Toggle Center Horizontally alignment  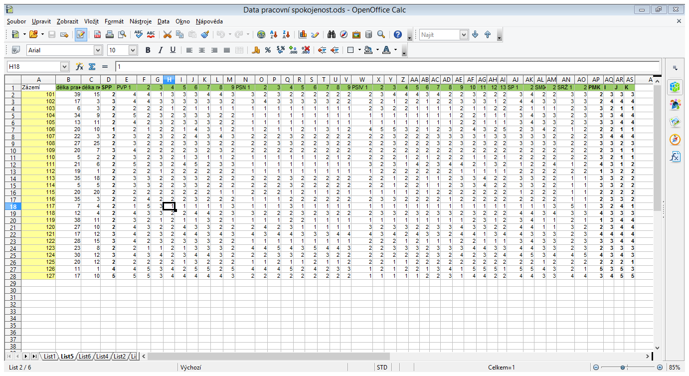tap(202, 50)
